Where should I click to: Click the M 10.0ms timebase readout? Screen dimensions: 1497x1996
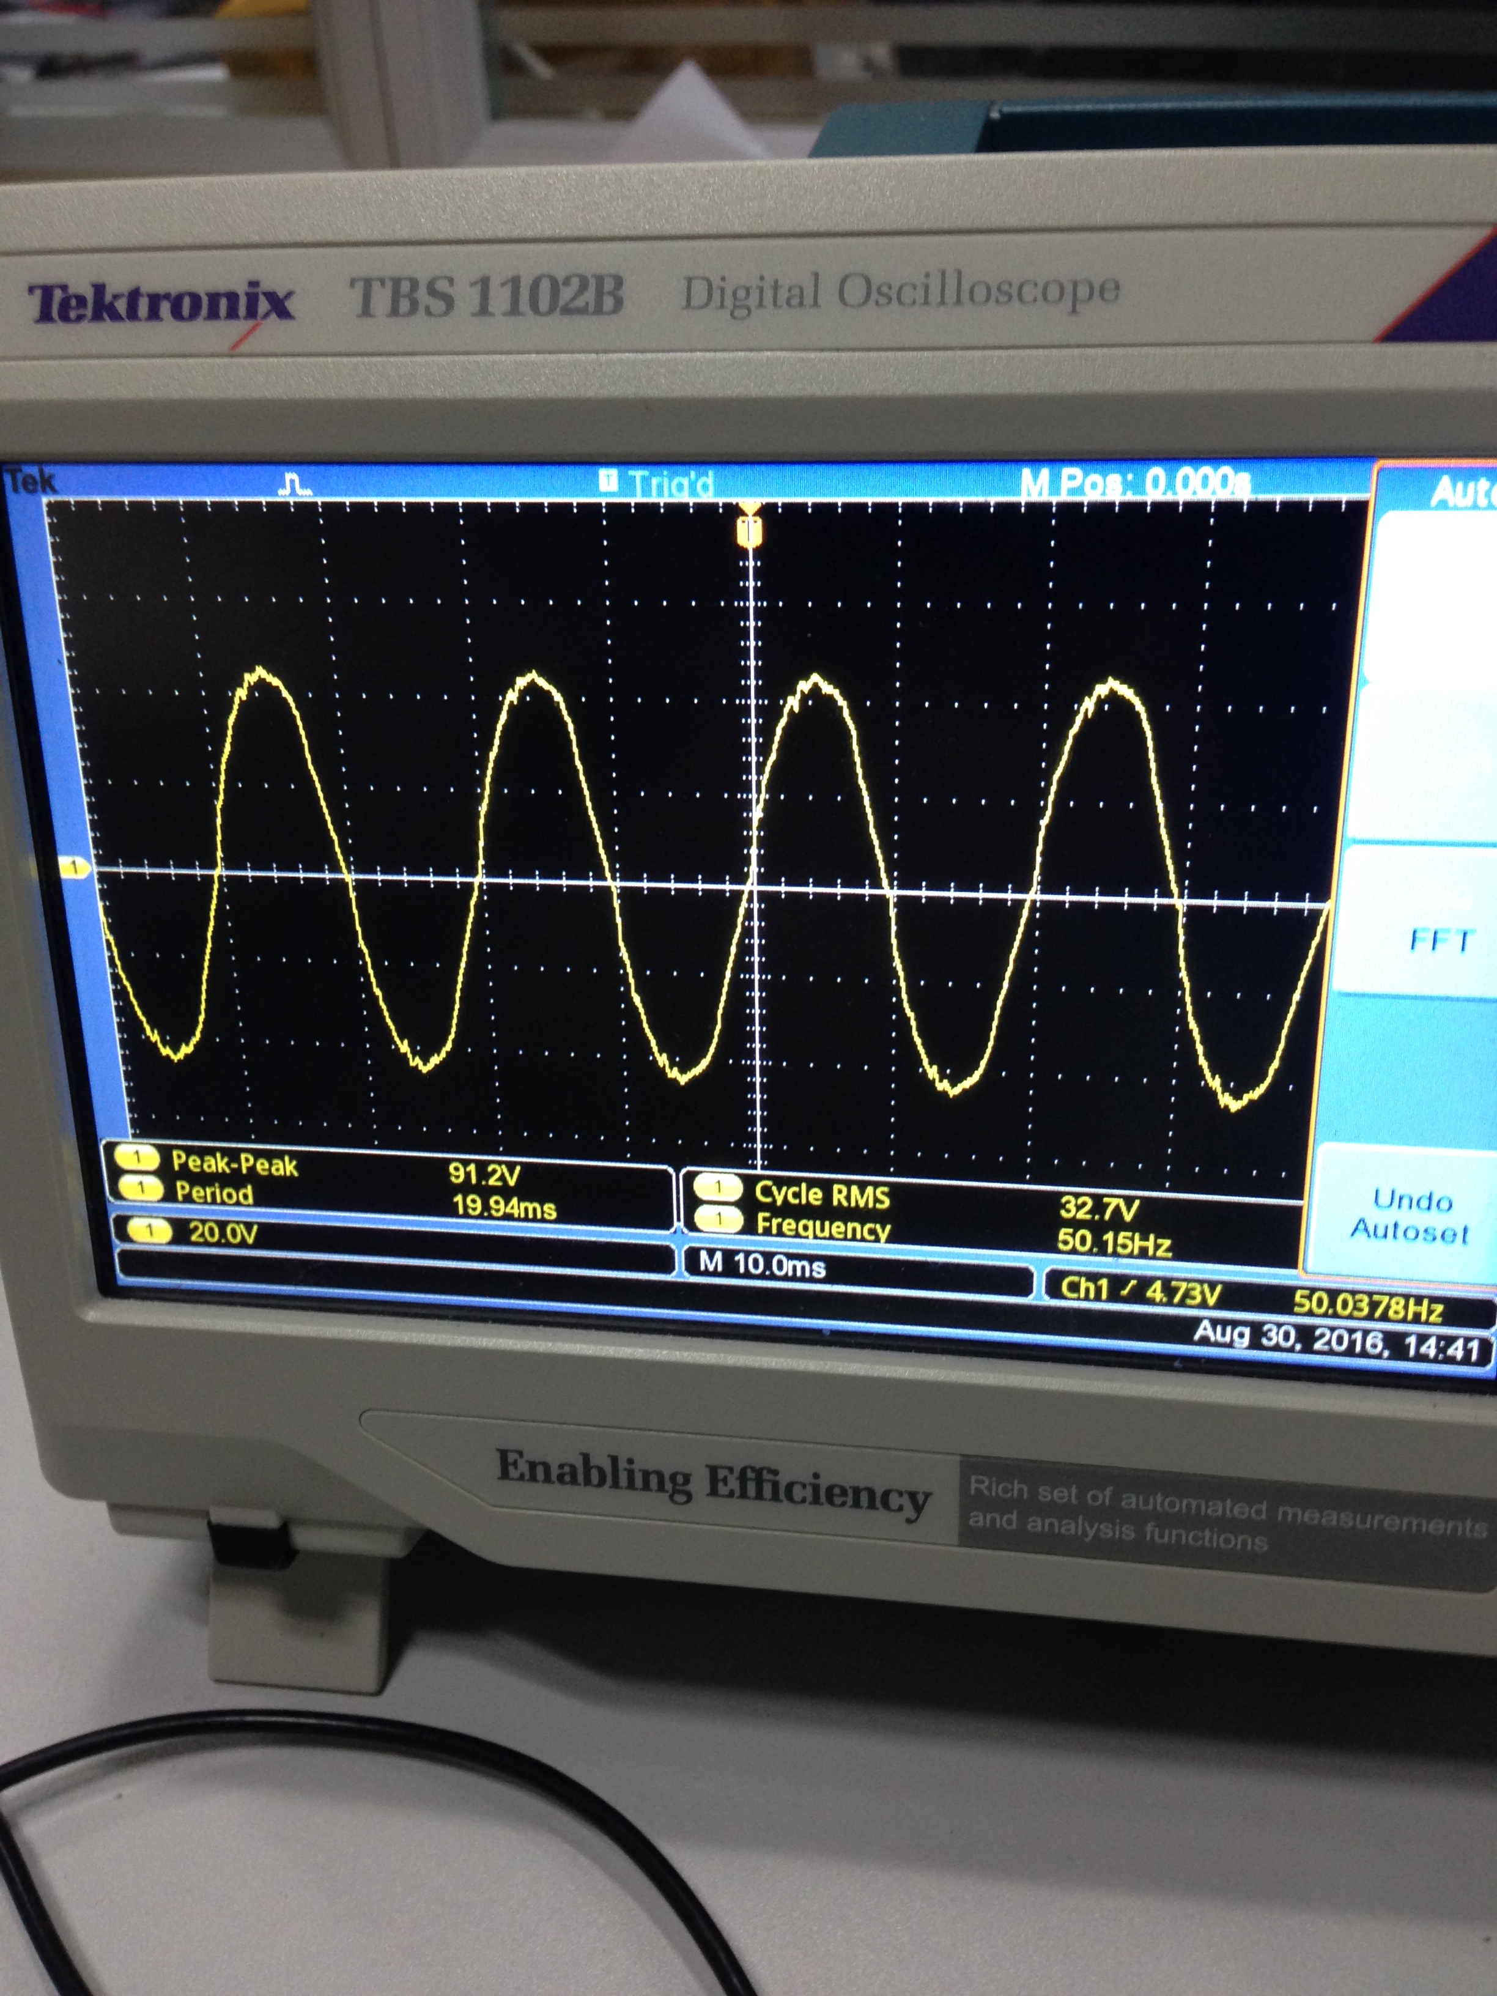[763, 1264]
